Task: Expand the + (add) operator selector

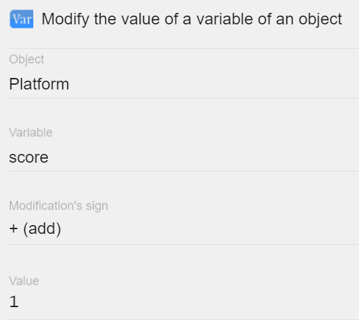Action: (184, 228)
